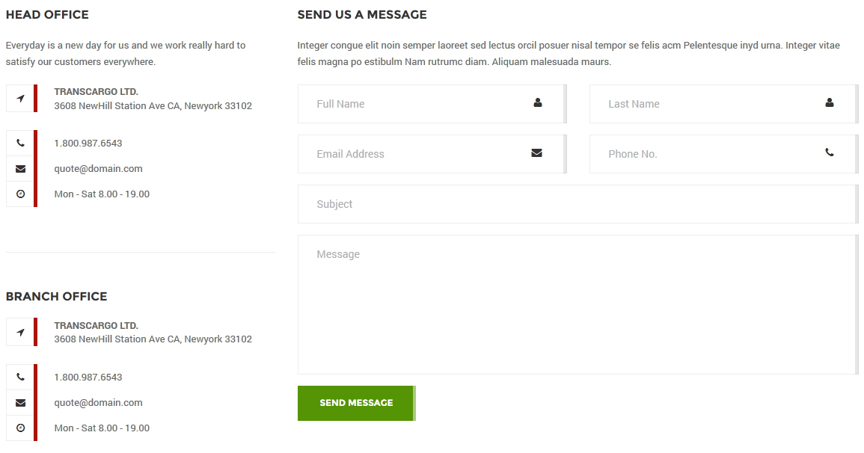Select the Subject input field
Image resolution: width=864 pixels, height=453 pixels.
[x=576, y=204]
